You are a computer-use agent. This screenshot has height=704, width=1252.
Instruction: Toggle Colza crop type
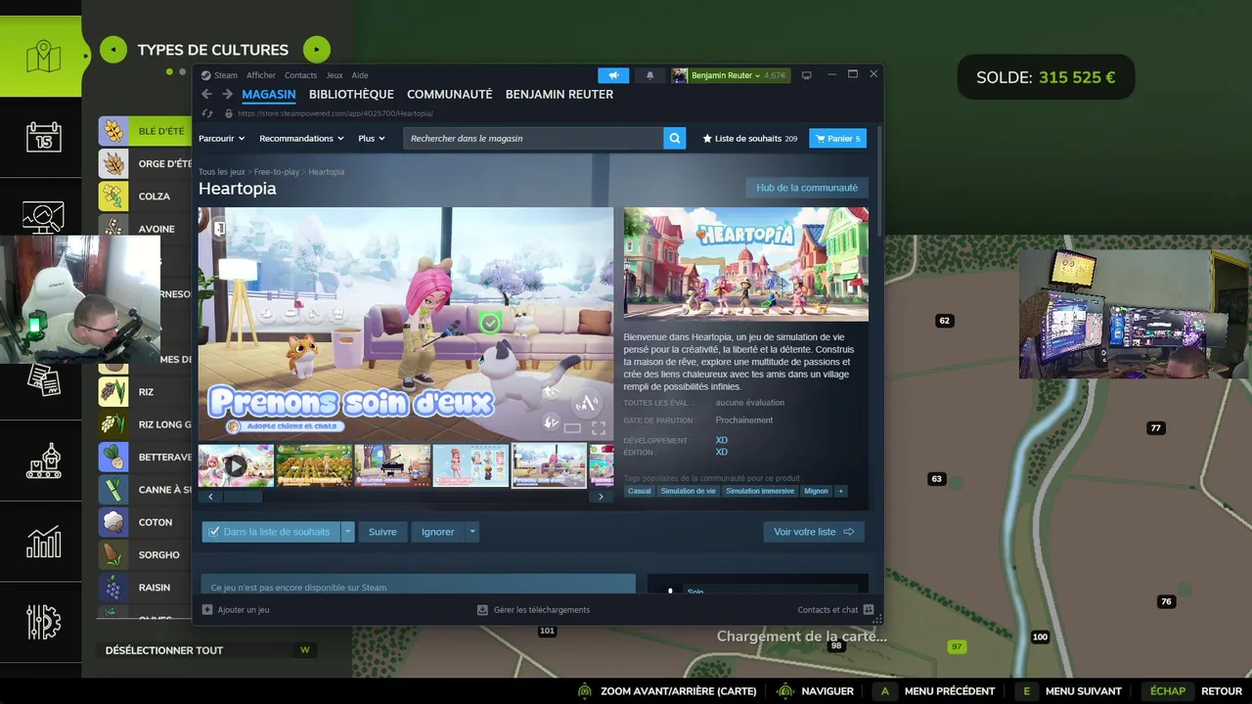pos(147,196)
